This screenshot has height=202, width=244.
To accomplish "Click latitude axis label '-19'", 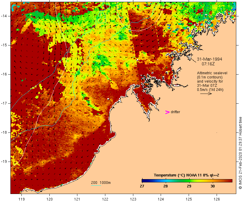I will click(x=4, y=161).
